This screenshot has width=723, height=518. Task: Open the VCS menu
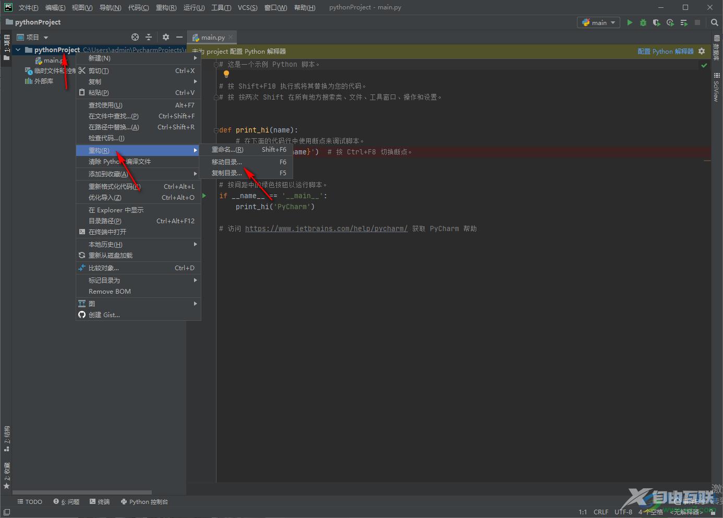(x=247, y=8)
